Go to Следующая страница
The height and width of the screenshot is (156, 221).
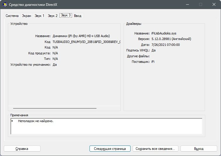click(110, 149)
